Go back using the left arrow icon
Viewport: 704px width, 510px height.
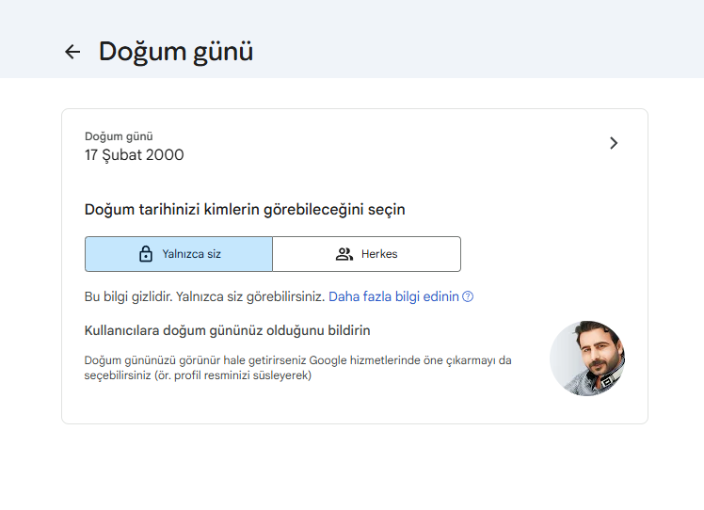72,52
